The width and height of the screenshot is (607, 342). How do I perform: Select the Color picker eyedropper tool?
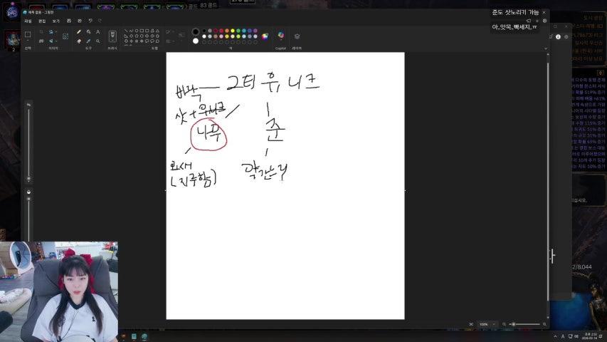point(89,41)
